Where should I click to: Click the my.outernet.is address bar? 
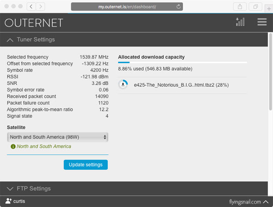click(127, 7)
